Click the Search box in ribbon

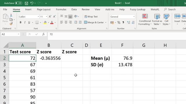[x=170, y=10]
